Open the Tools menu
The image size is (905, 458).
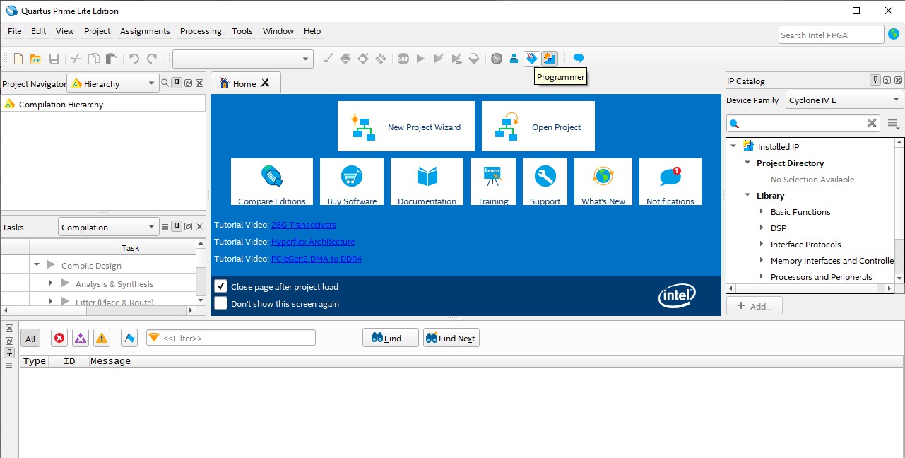242,31
